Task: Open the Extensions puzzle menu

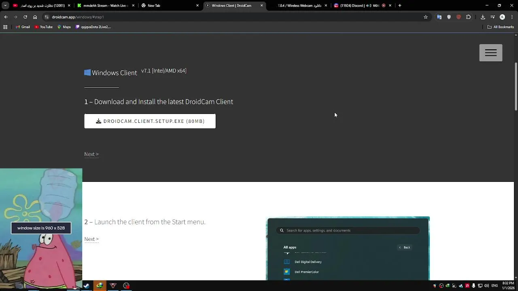Action: tap(468, 17)
